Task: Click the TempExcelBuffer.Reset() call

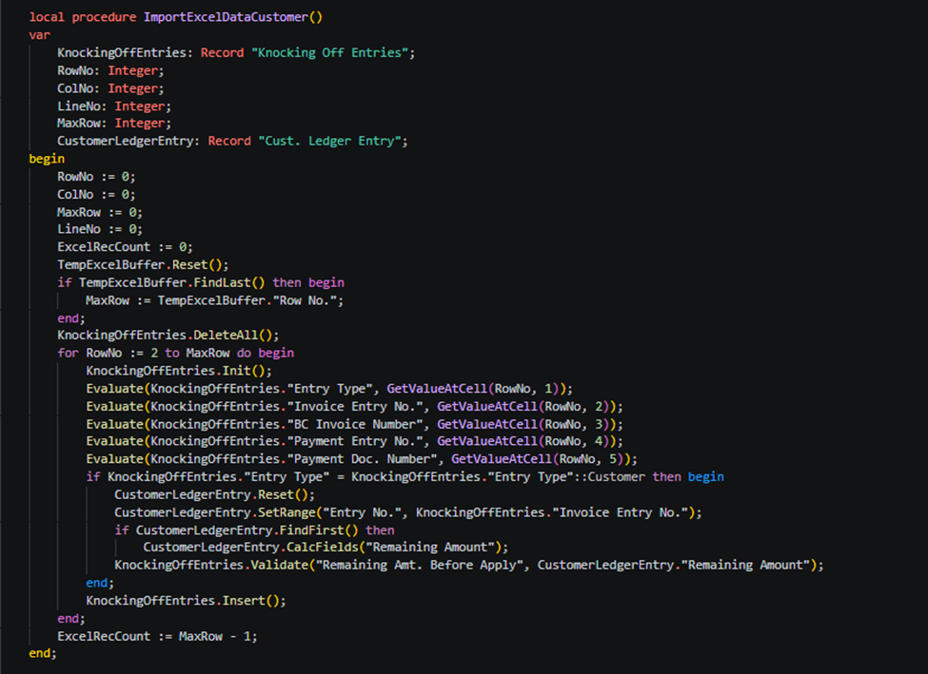Action: [x=143, y=264]
